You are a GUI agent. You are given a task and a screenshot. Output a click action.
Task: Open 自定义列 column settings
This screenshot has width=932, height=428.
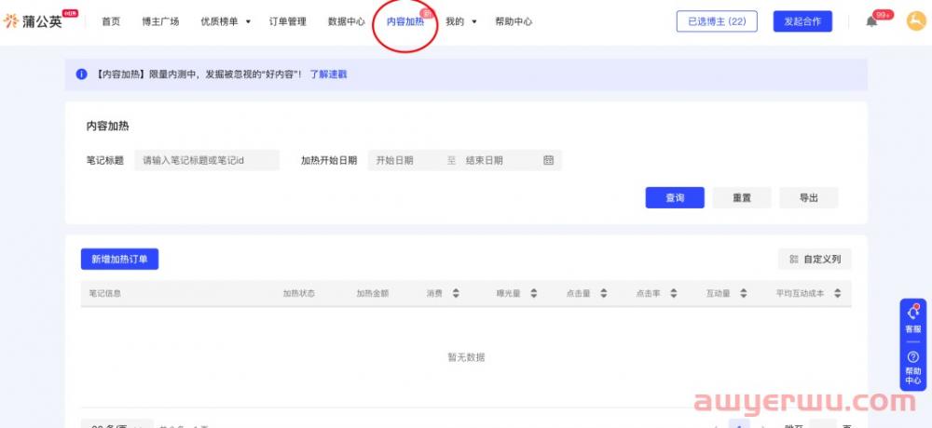(x=815, y=259)
